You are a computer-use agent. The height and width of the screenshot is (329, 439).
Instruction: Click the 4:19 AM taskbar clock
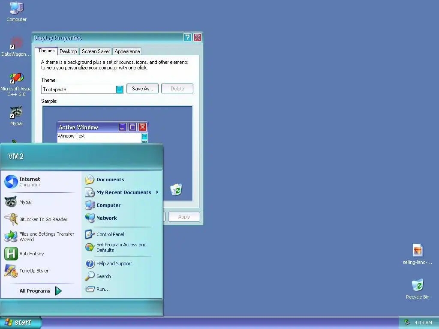pyautogui.click(x=423, y=323)
